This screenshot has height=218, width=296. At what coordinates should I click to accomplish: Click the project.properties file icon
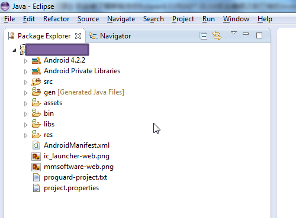click(x=36, y=188)
